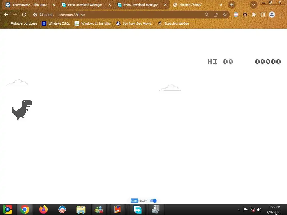Open the red book taskbar app
Image resolution: width=287 pixels, height=215 pixels.
118,209
